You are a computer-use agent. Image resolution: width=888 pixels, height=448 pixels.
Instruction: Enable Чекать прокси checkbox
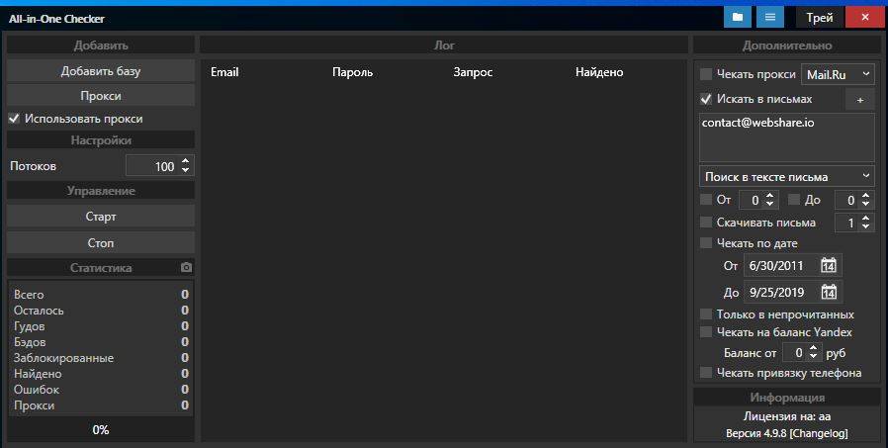tap(706, 73)
